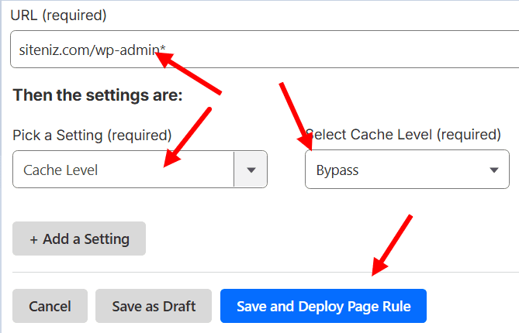The height and width of the screenshot is (333, 519).
Task: Open the Bypass cache level dropdown
Action: coord(407,170)
